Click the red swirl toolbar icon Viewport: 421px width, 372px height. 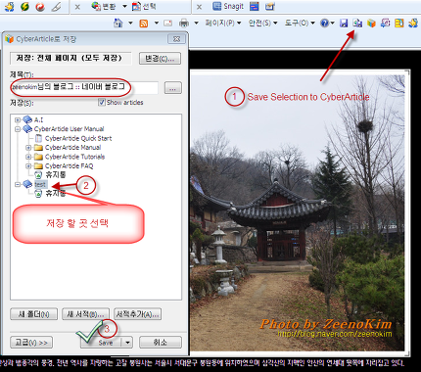tap(40, 7)
